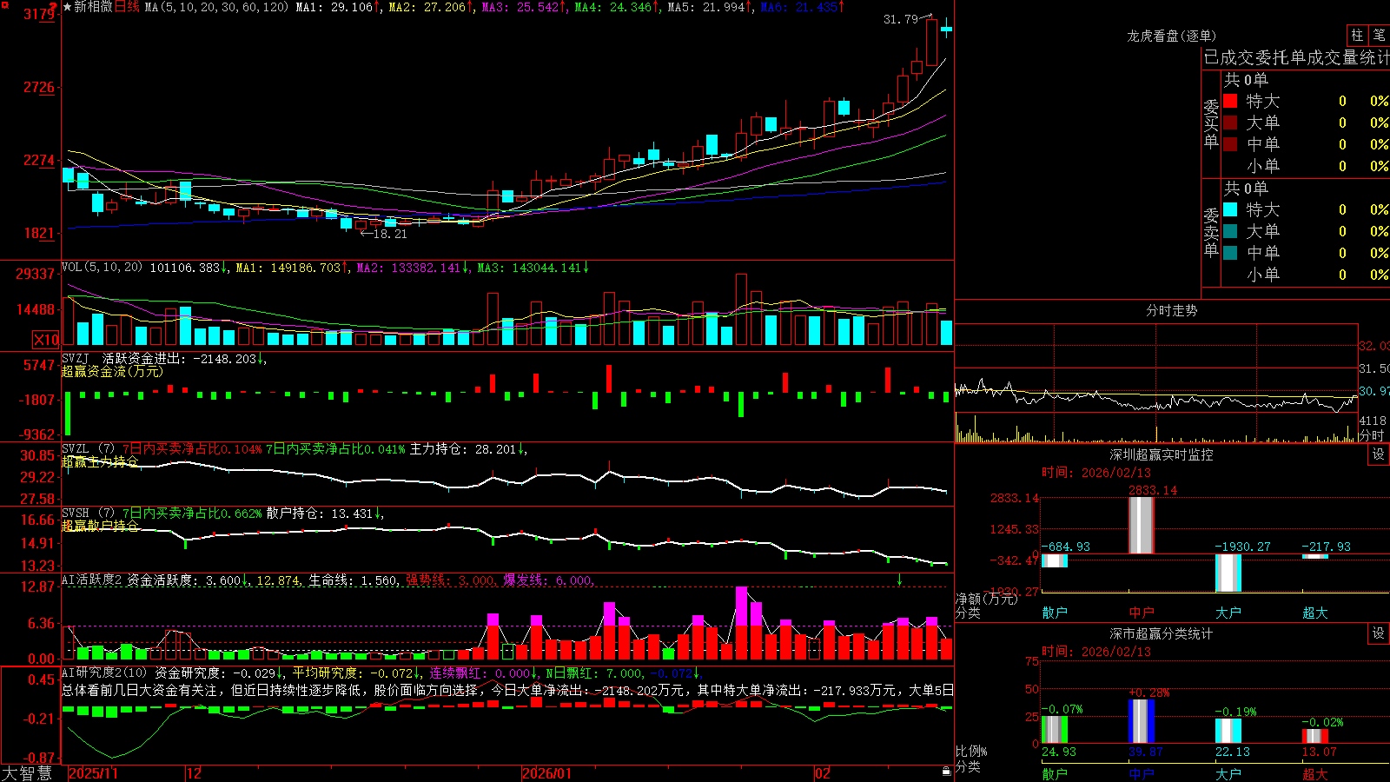Image resolution: width=1390 pixels, height=782 pixels.
Task: Click the 2025/11 date marker
Action: [x=93, y=773]
